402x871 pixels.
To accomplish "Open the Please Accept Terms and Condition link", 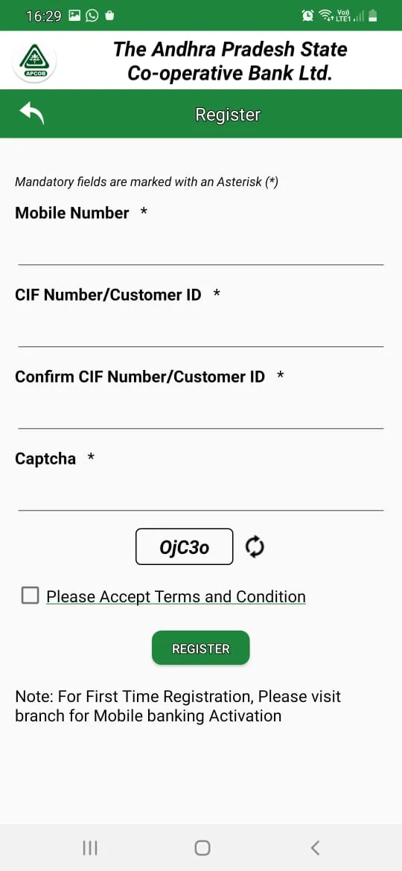I will click(x=176, y=596).
